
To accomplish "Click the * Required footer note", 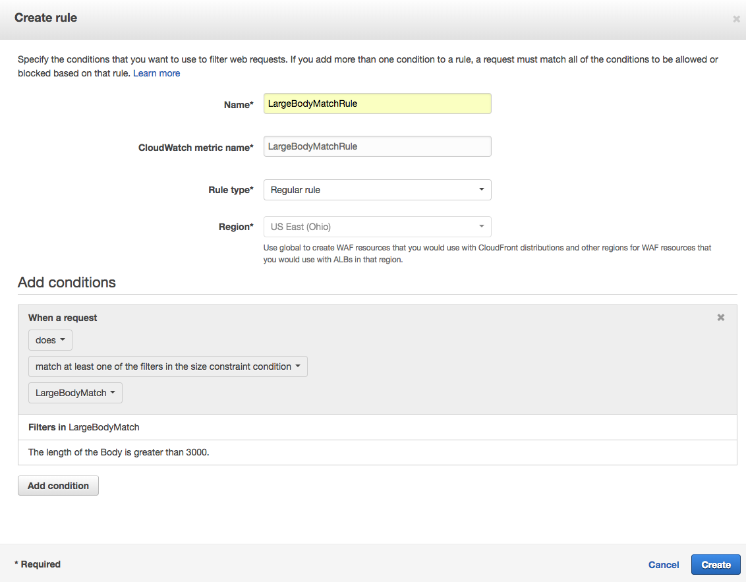I will click(x=38, y=564).
